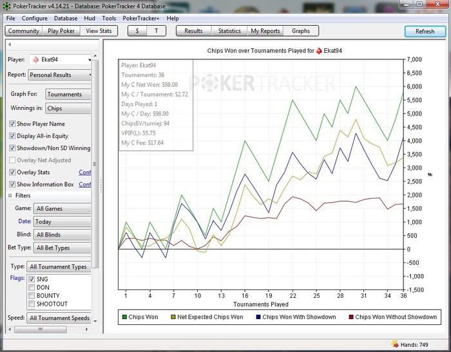Click Conf link beside Overlay Stats
The width and height of the screenshot is (451, 352).
(x=85, y=172)
